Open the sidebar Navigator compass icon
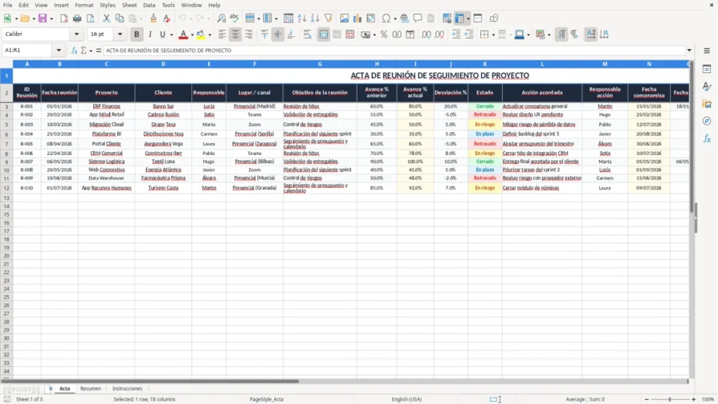718x404 pixels. pyautogui.click(x=707, y=121)
